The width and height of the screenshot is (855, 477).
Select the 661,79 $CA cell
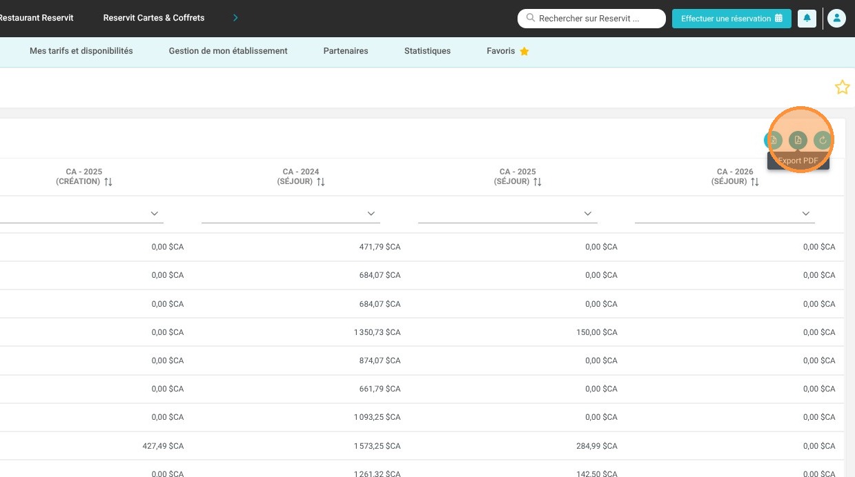[x=380, y=389]
